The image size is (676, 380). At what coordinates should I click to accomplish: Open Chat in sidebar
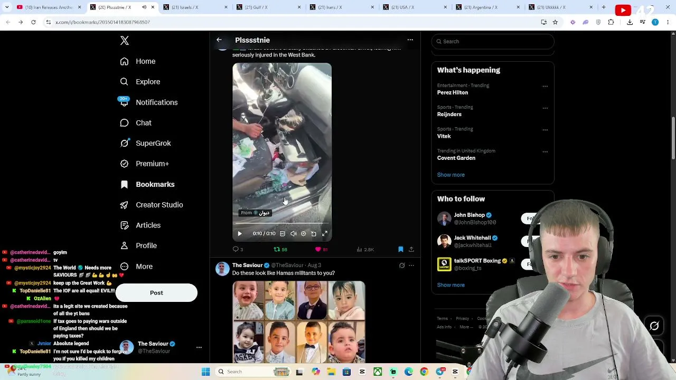(136, 123)
